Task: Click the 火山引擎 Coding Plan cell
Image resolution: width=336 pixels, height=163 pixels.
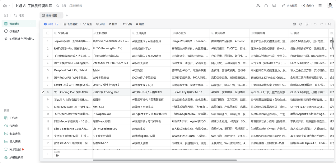Action: click(x=111, y=92)
